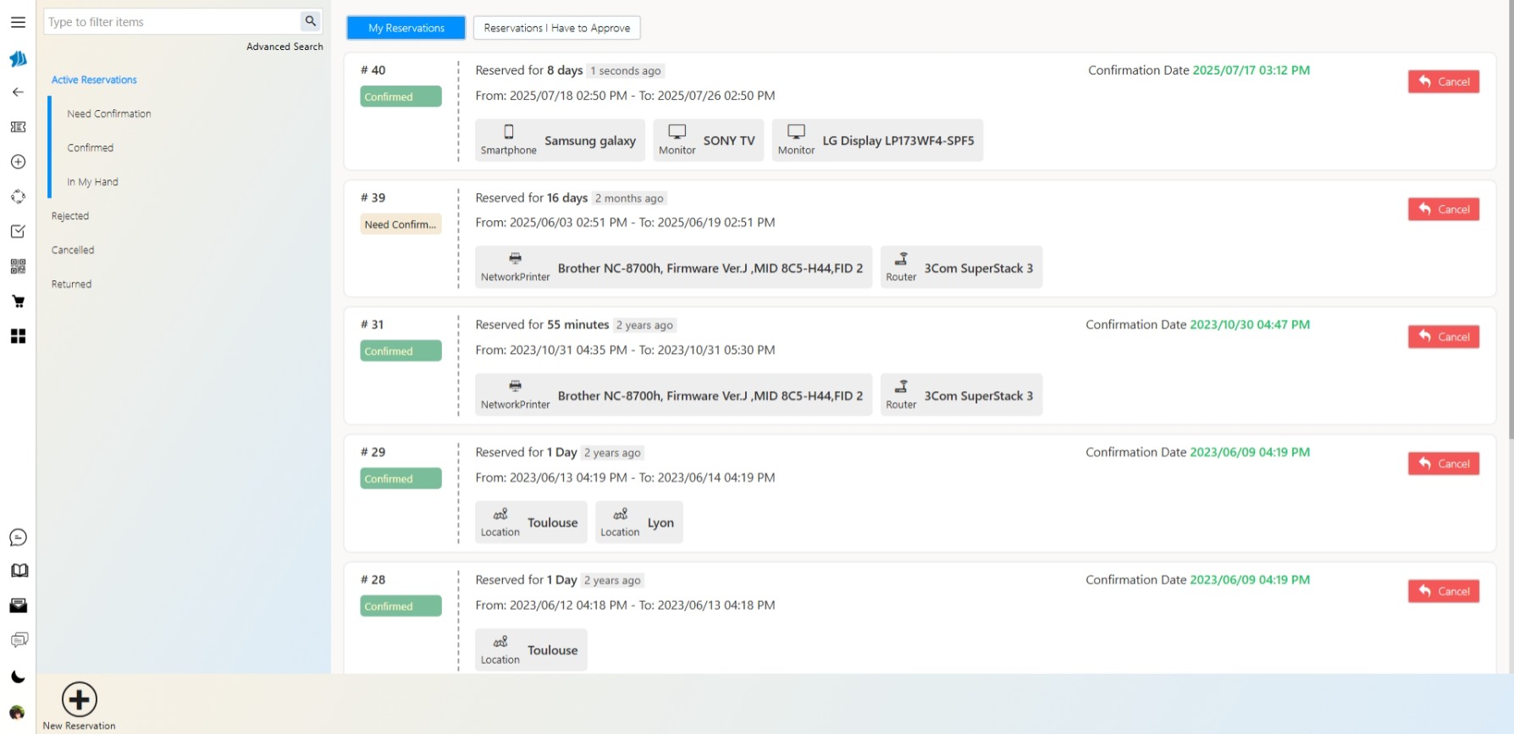Open the four-squares dashboard icon
Image resolution: width=1514 pixels, height=734 pixels.
tap(18, 336)
